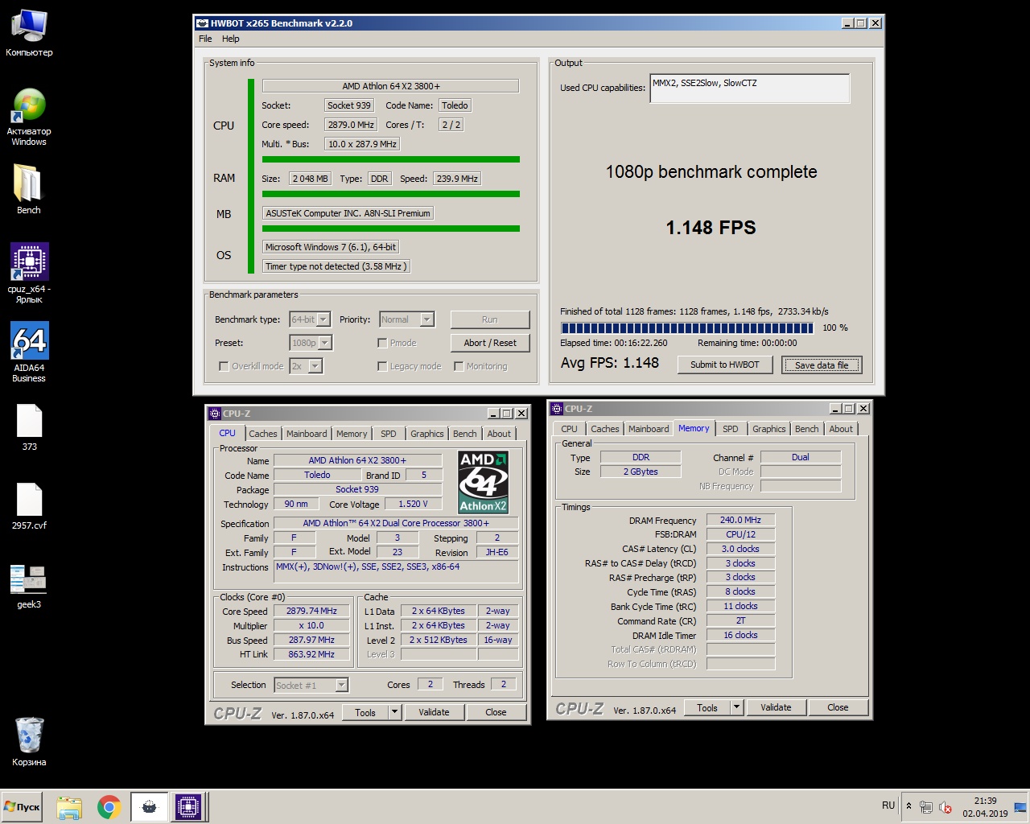Viewport: 1030px width, 824px height.
Task: Show hidden tray icons arrow
Action: point(908,805)
